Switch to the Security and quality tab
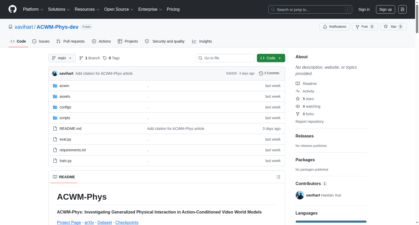Screen dimensions: 419x225 [x=165, y=41]
